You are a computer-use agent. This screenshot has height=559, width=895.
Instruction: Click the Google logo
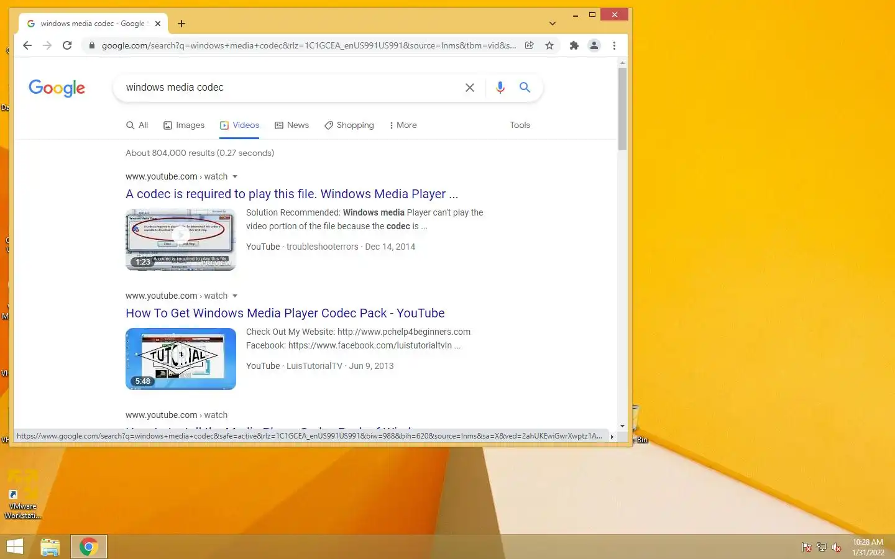click(x=57, y=88)
